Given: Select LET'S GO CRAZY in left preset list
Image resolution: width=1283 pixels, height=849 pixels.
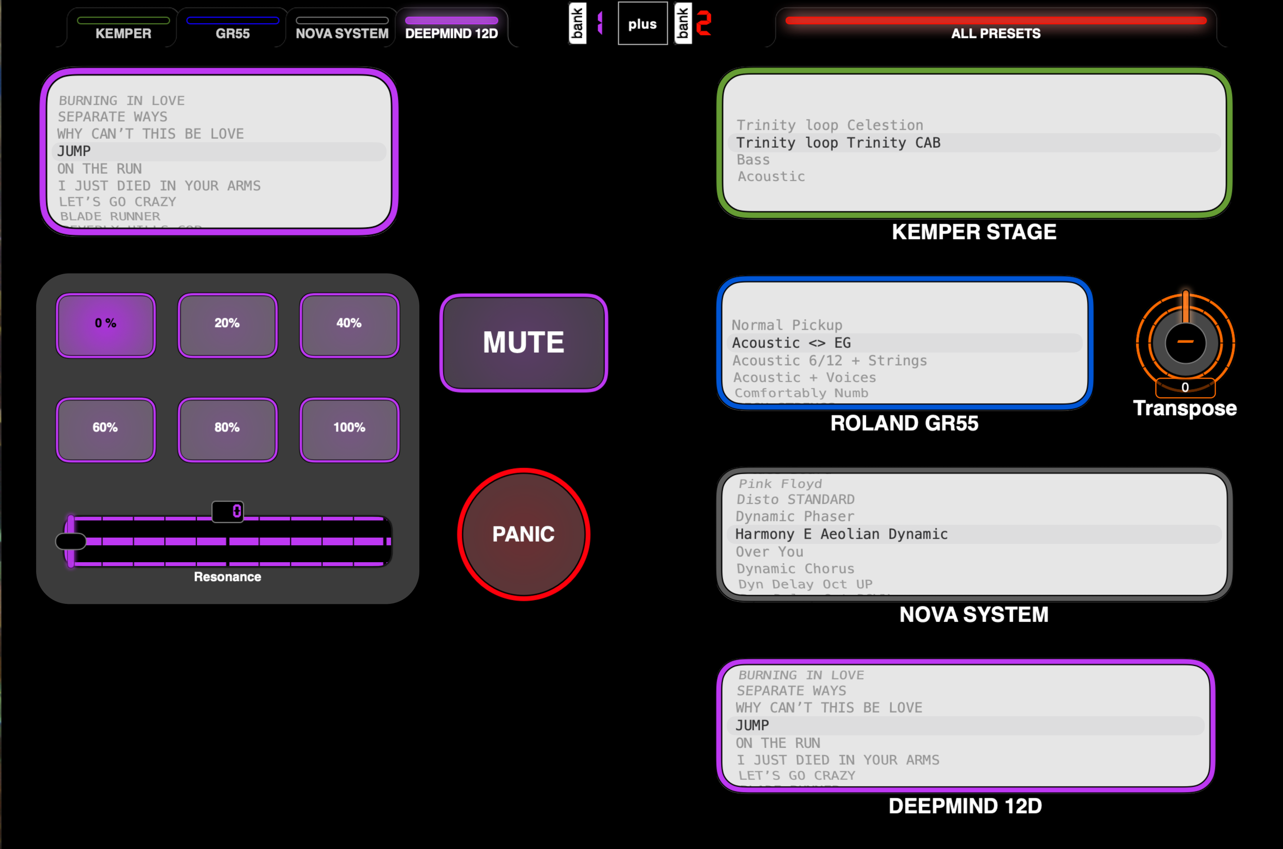Looking at the screenshot, I should [118, 202].
